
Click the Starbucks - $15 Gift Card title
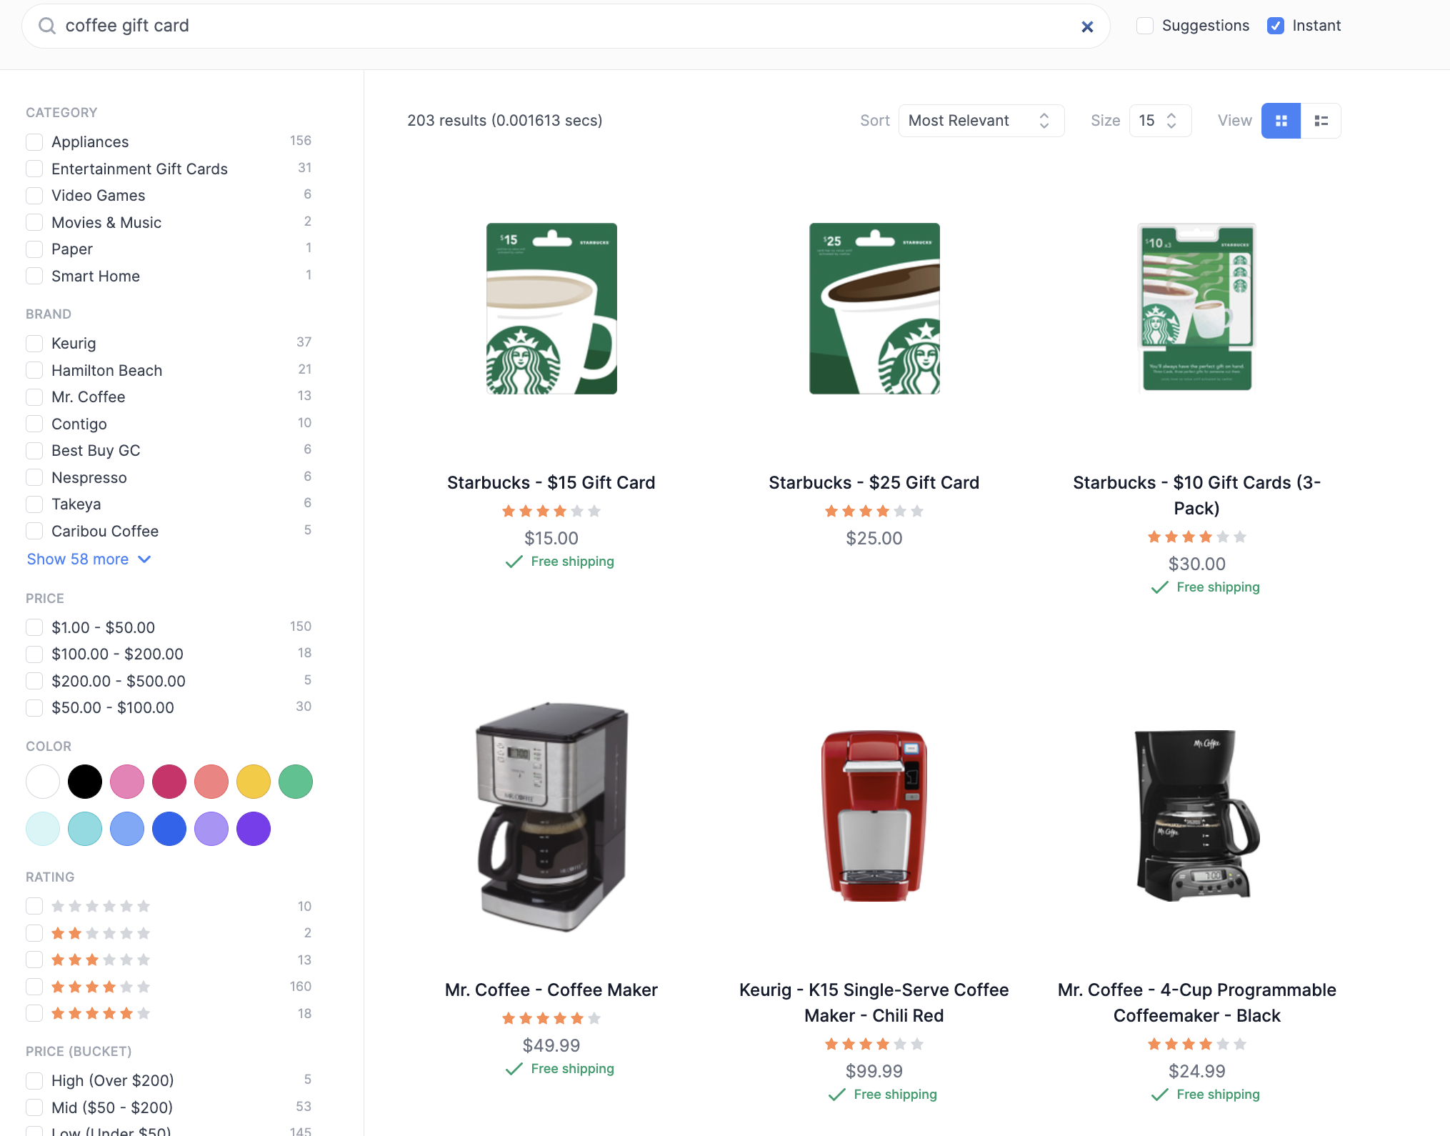pyautogui.click(x=551, y=483)
